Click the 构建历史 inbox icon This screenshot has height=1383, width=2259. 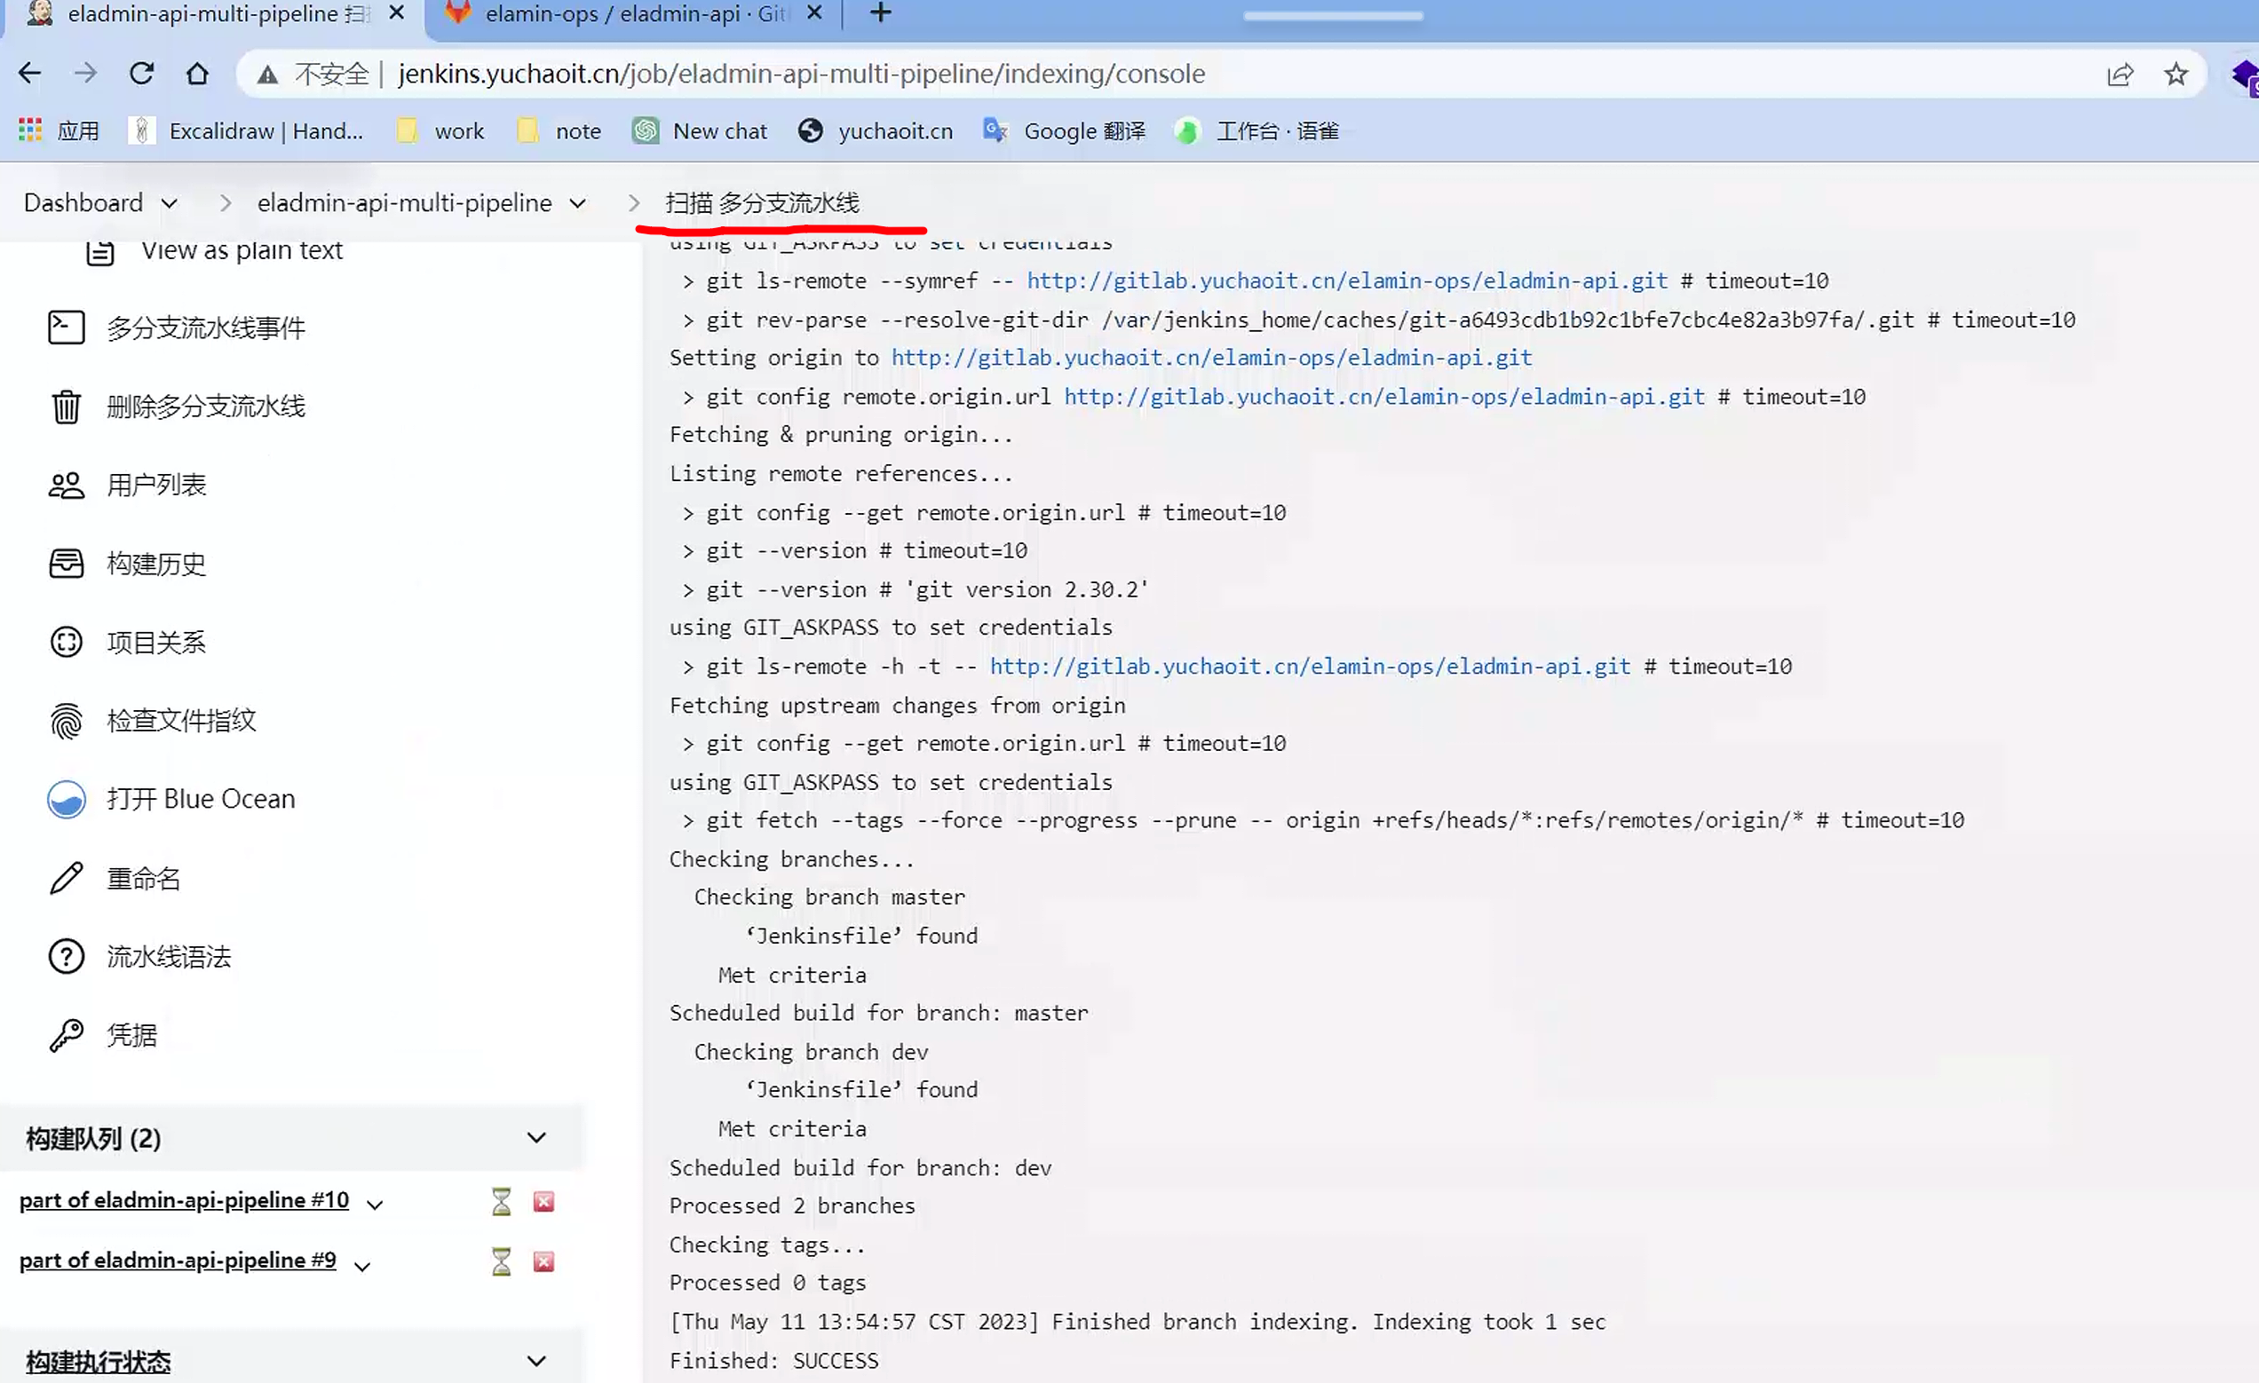tap(65, 563)
